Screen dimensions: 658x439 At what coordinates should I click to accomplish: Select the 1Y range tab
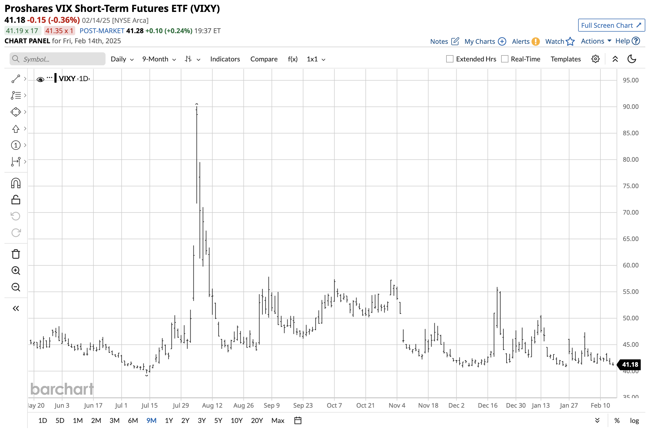169,420
